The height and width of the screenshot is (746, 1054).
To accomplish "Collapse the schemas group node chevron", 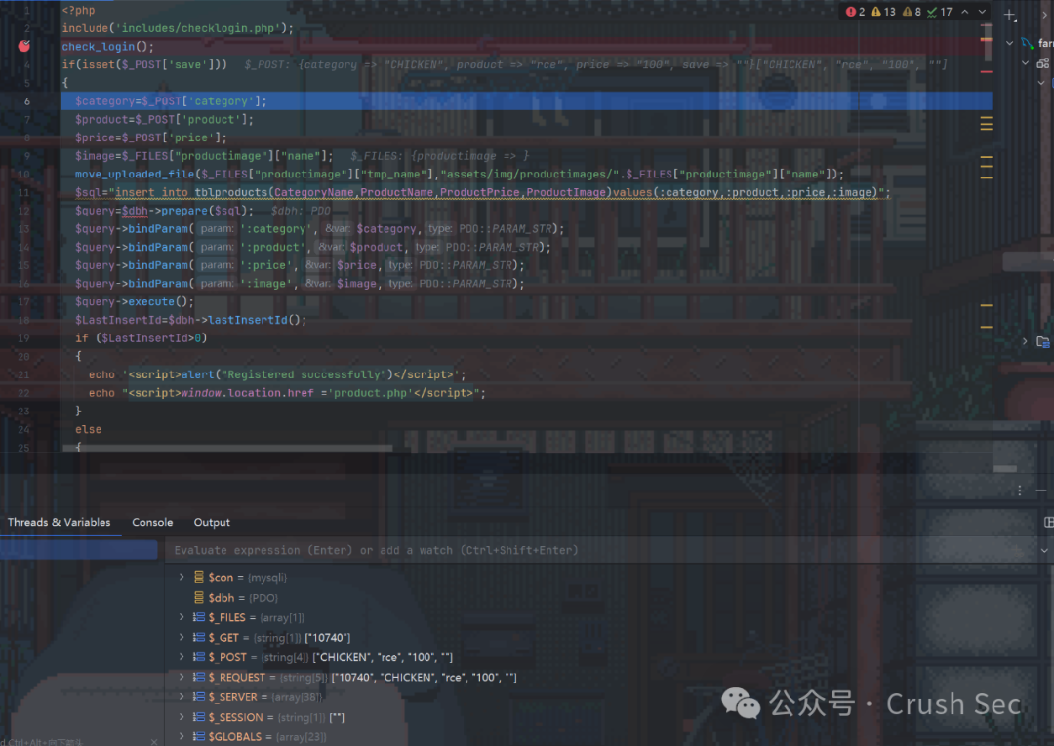I will pos(1025,63).
